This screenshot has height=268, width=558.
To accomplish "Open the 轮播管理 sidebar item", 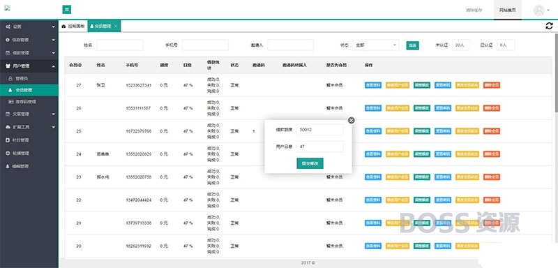I will click(29, 153).
